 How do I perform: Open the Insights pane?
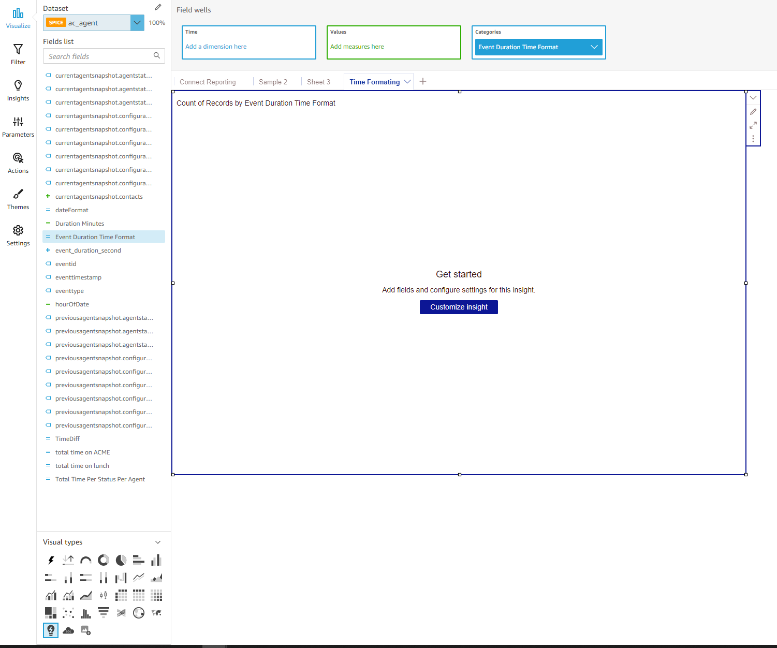(18, 91)
